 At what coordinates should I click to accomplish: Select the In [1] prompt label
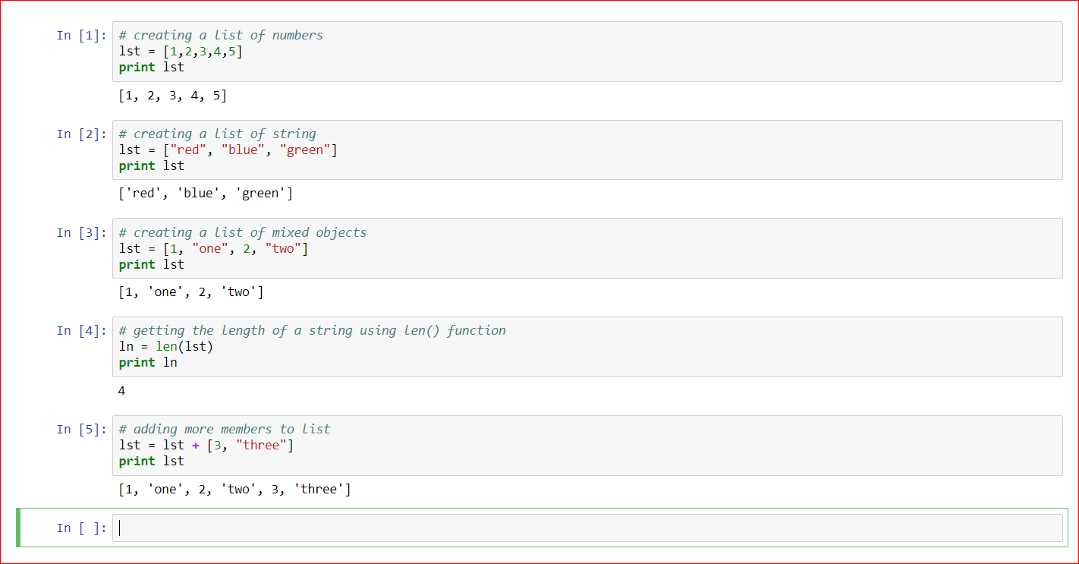[x=82, y=35]
